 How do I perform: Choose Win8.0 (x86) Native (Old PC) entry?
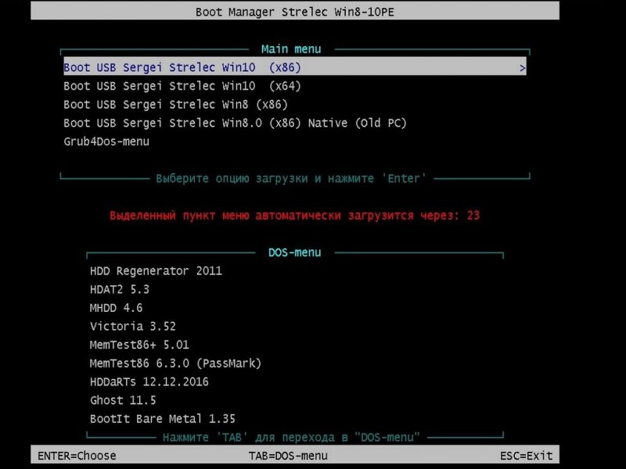click(x=235, y=123)
